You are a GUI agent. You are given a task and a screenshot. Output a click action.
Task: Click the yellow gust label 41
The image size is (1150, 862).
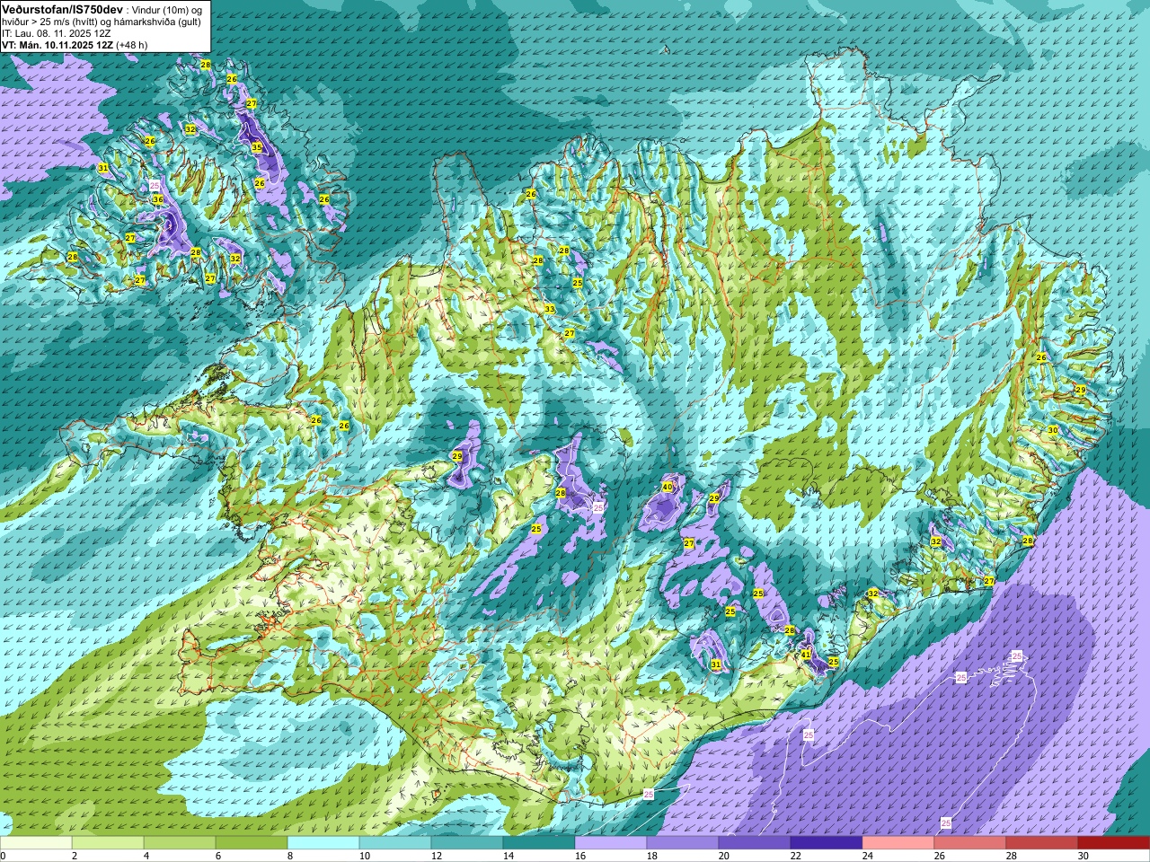pos(806,654)
